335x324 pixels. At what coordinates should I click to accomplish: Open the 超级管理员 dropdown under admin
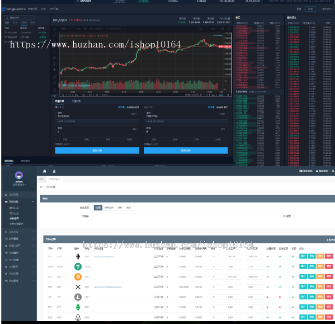(19, 184)
